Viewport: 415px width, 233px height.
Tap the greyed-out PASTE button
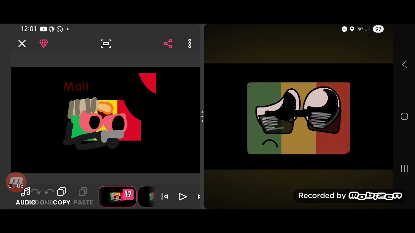click(83, 196)
